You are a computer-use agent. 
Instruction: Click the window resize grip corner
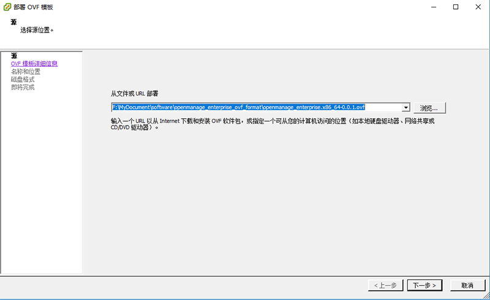coord(486,296)
